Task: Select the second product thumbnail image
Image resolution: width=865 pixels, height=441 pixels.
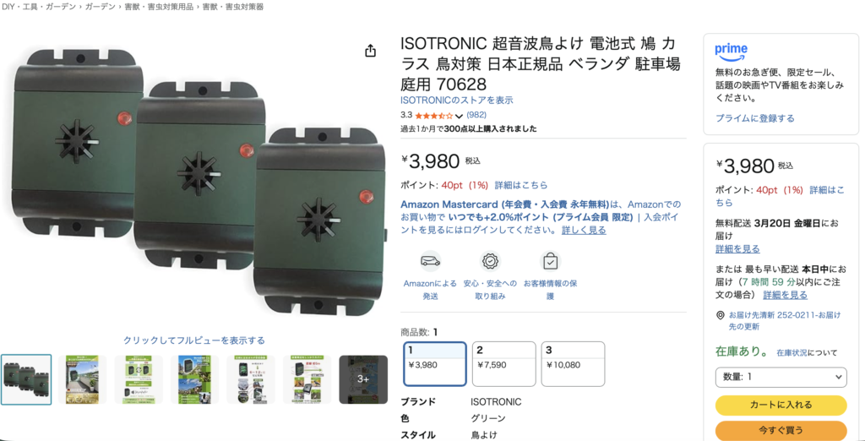Action: tap(82, 379)
